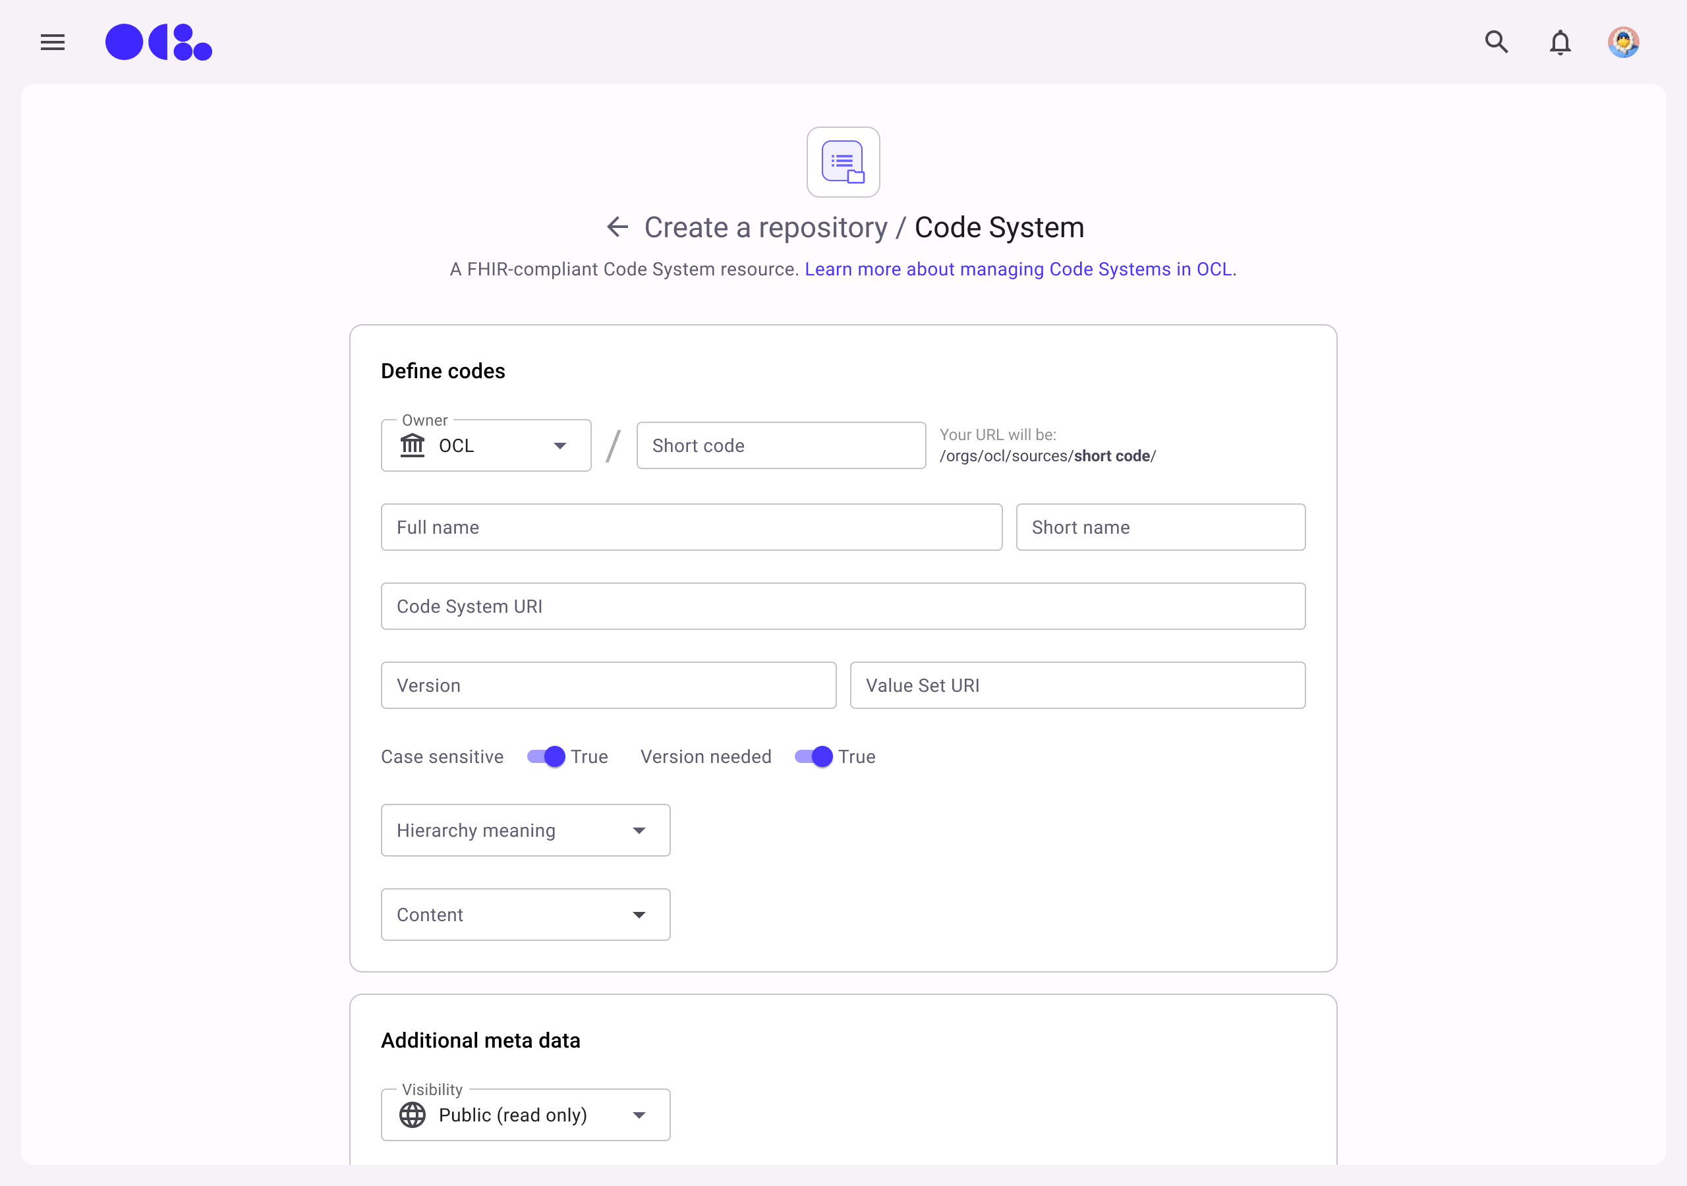
Task: Focus the Full name field
Action: tap(691, 527)
